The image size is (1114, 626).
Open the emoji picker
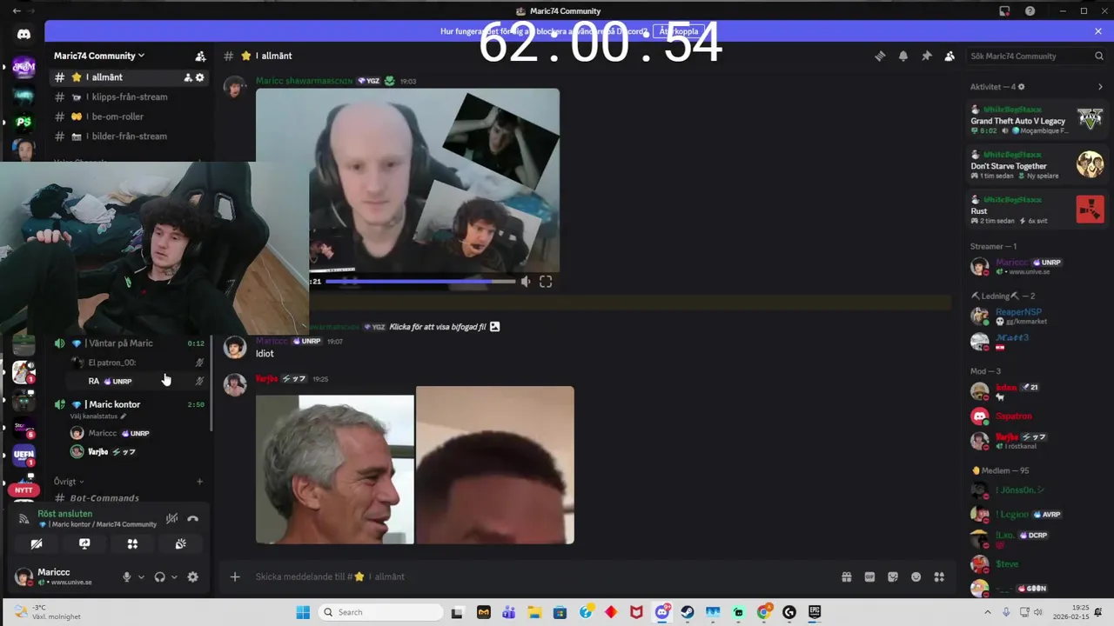pyautogui.click(x=916, y=576)
